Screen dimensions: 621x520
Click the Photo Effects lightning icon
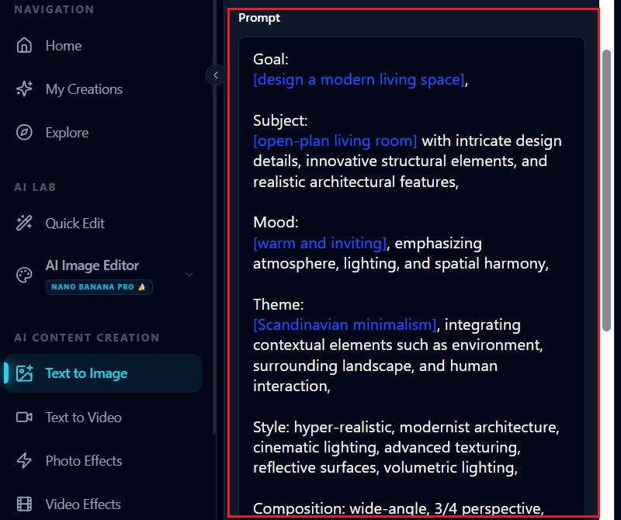24,460
